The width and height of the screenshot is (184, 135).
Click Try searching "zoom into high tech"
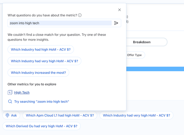(x=41, y=102)
